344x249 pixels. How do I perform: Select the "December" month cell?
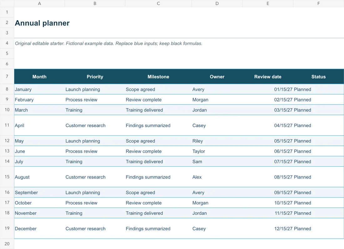click(x=39, y=229)
